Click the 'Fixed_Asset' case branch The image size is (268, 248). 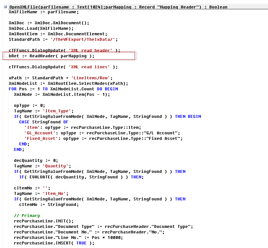click(41, 139)
